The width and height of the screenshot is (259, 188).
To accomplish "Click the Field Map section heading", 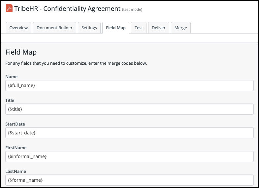I will tap(21, 52).
